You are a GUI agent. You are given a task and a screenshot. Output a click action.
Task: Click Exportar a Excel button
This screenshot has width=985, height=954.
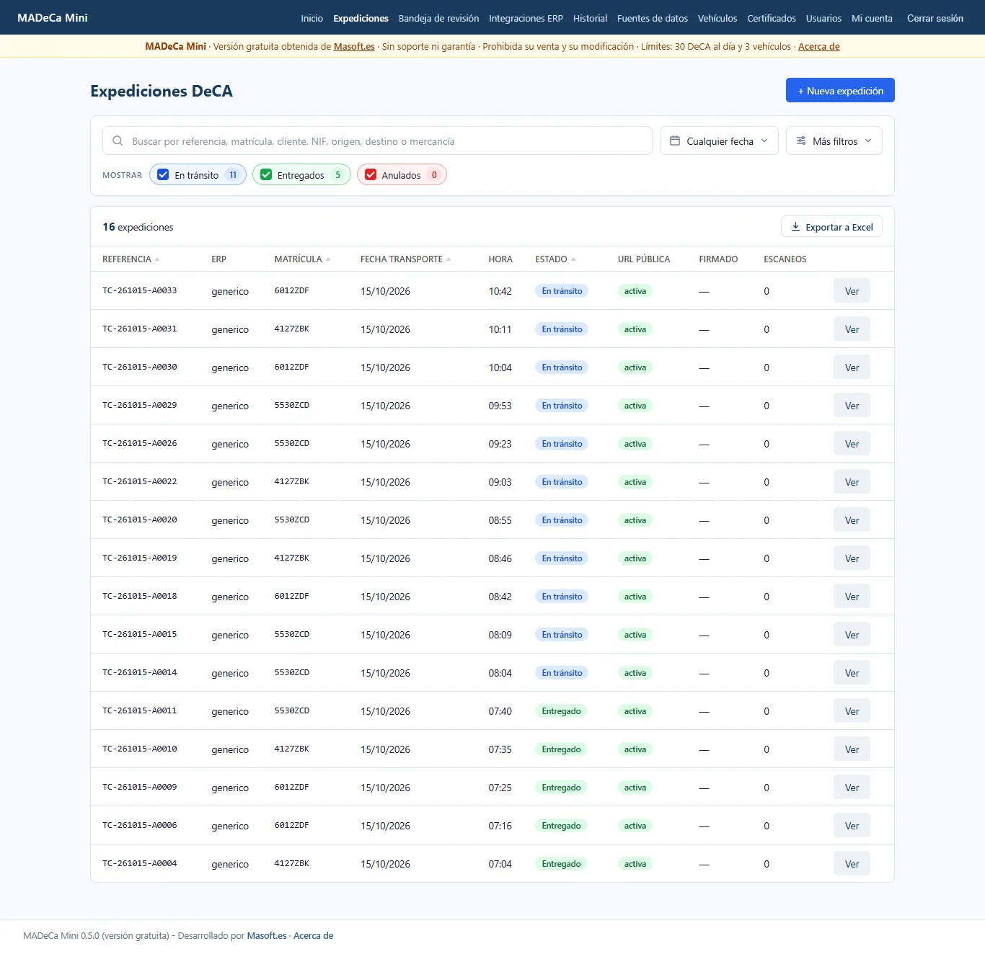coord(831,227)
